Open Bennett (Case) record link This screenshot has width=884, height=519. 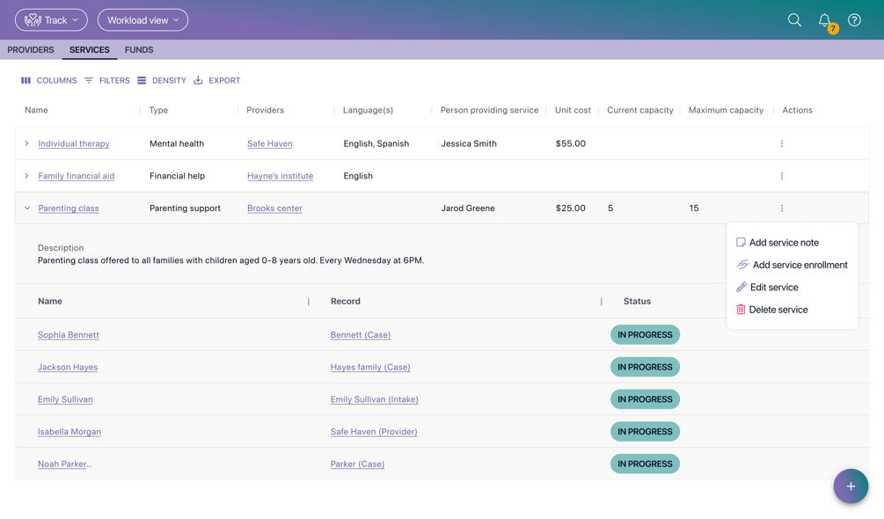click(361, 335)
